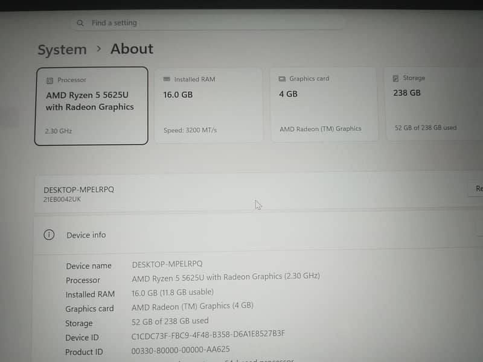Click the Device info circled-i icon

pyautogui.click(x=49, y=235)
